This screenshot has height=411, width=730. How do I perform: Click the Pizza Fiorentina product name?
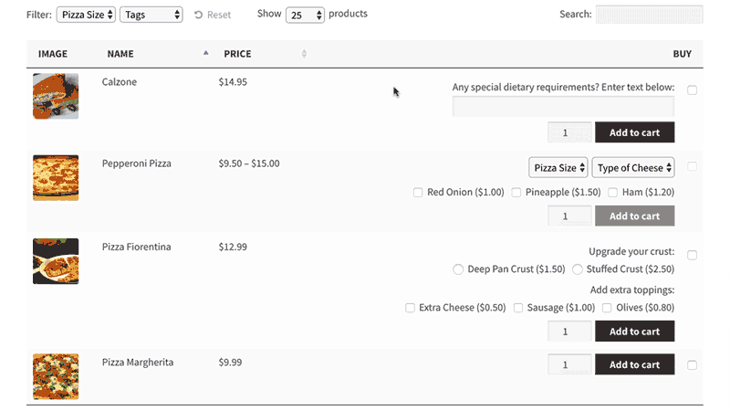[136, 247]
